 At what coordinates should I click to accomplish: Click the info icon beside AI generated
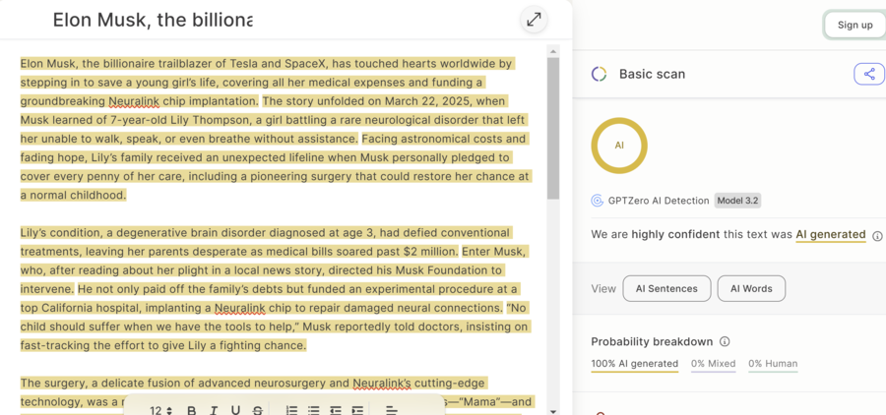(877, 235)
